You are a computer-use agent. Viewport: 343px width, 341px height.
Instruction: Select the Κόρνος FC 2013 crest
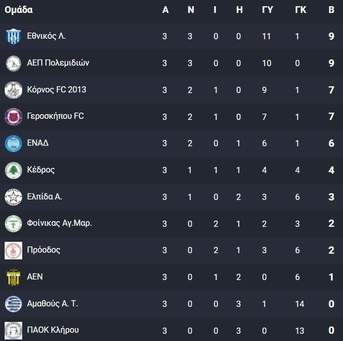pyautogui.click(x=13, y=90)
